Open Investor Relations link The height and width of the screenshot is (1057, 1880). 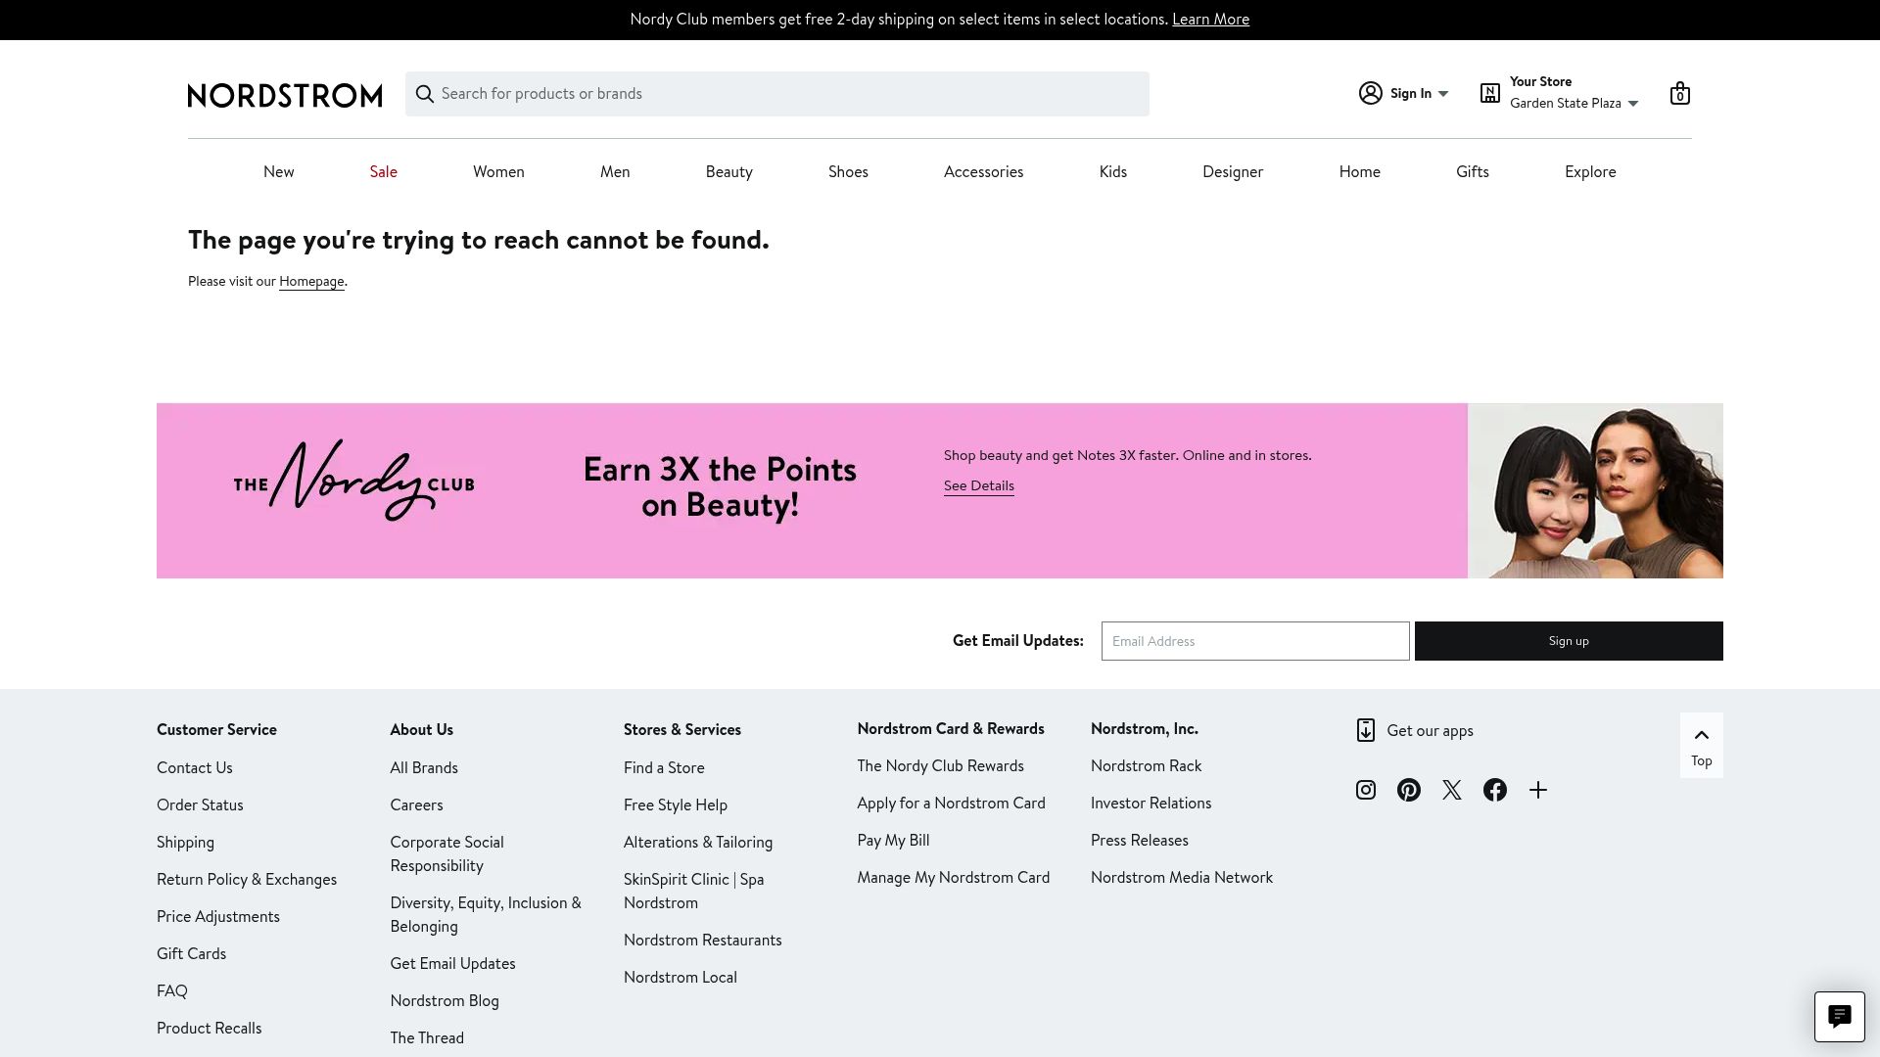(1151, 804)
